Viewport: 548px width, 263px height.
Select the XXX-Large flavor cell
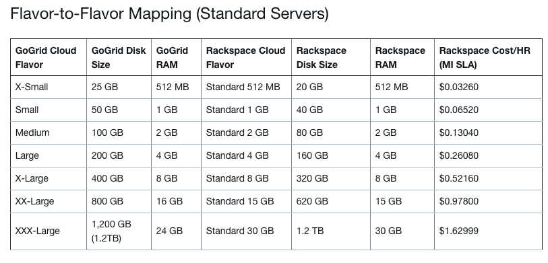[x=49, y=231]
